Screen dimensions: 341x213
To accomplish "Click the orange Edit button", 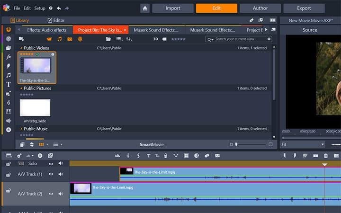I will 216,8.
